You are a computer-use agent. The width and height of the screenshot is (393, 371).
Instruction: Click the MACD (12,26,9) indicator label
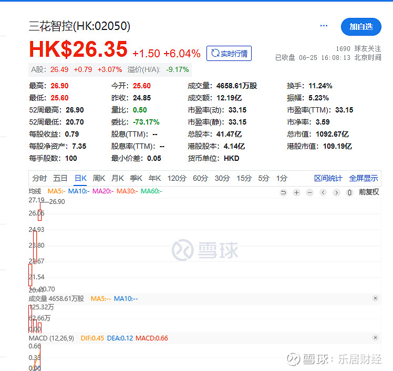(51, 338)
